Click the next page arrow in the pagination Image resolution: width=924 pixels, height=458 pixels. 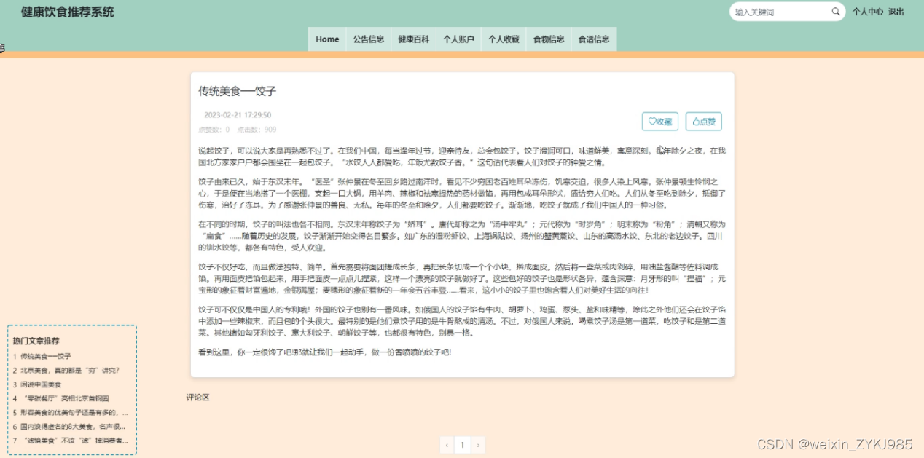477,445
